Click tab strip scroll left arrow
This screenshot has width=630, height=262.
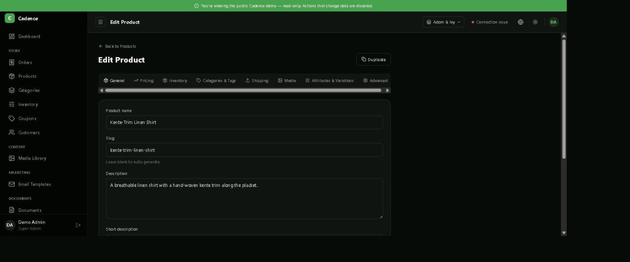tap(101, 90)
